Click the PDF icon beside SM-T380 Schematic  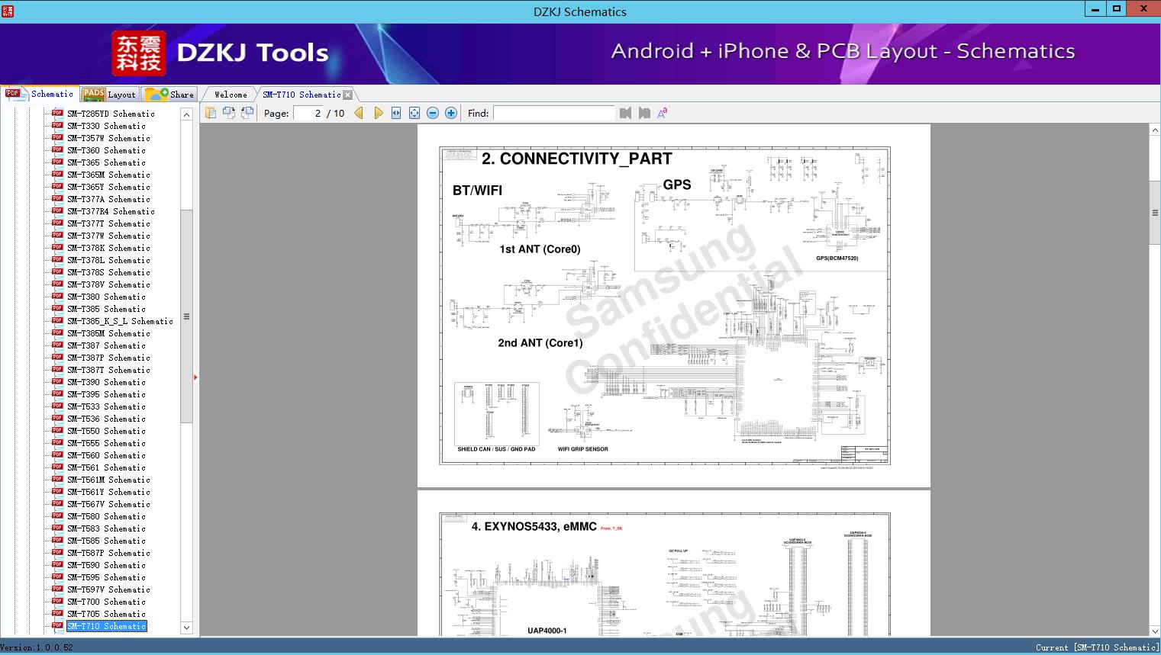57,296
